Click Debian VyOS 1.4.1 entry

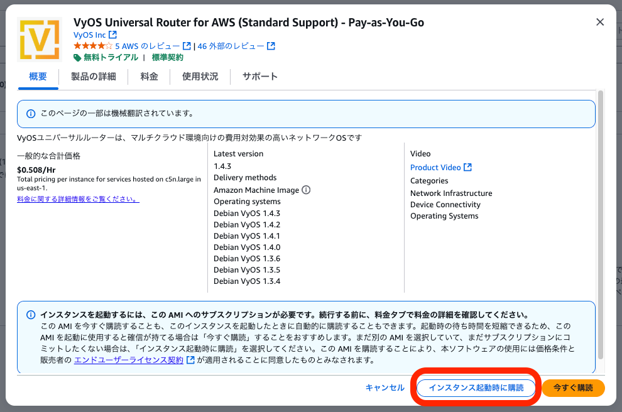tap(247, 236)
